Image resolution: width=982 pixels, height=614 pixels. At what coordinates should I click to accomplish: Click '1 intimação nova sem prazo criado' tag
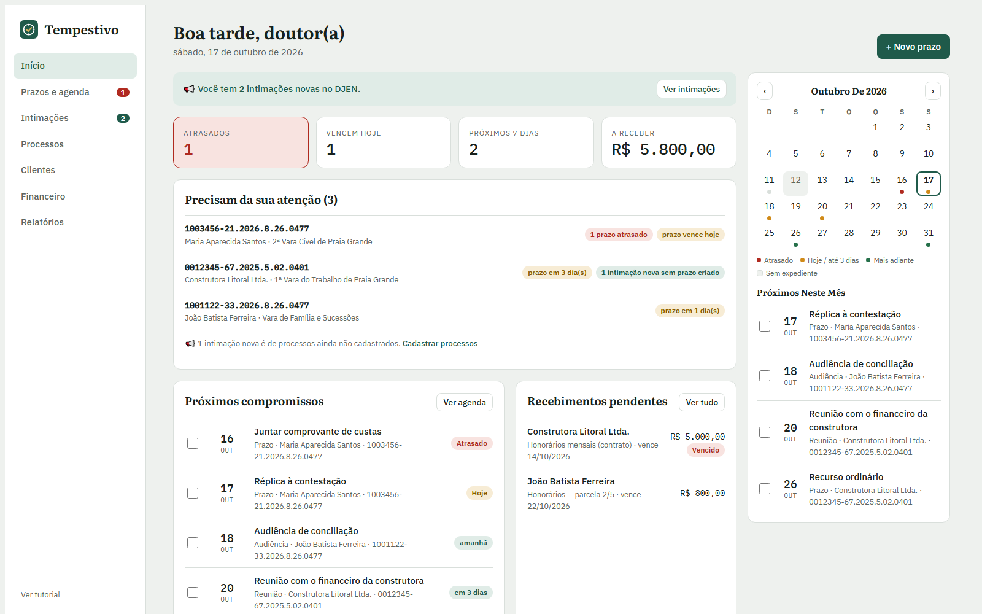click(x=660, y=273)
